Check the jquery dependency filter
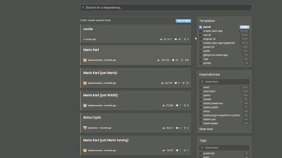This screenshot has width=282, height=158. click(200, 96)
